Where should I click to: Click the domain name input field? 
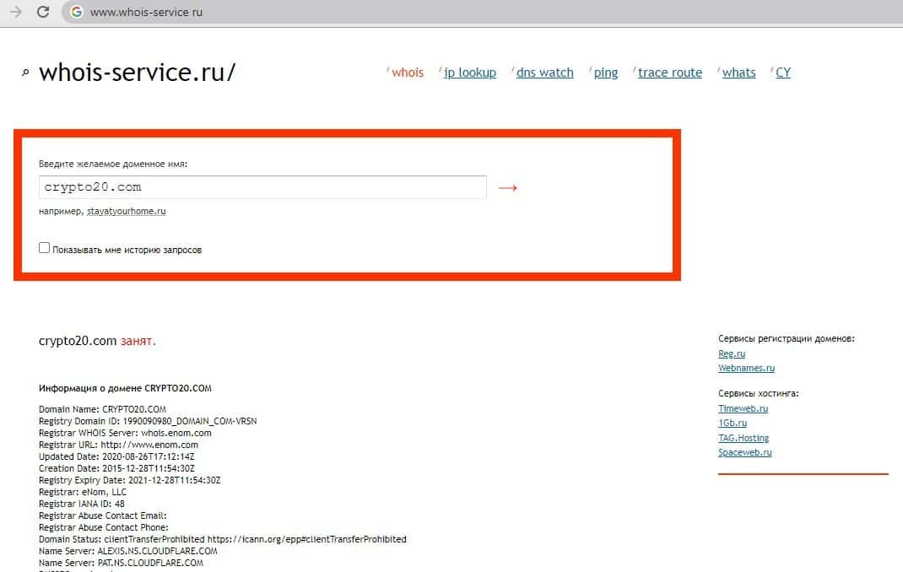pyautogui.click(x=262, y=187)
